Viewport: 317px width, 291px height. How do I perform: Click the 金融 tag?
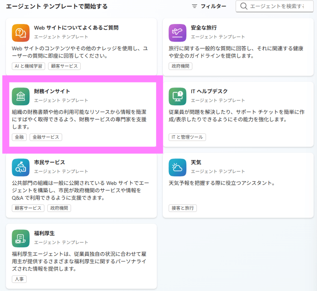20,137
